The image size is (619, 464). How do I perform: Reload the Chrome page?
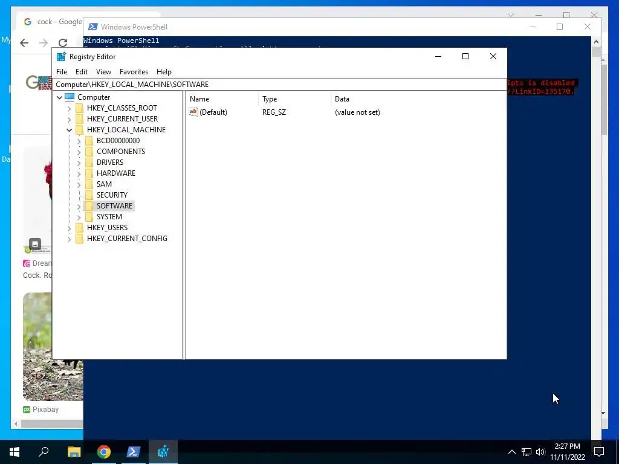click(63, 43)
